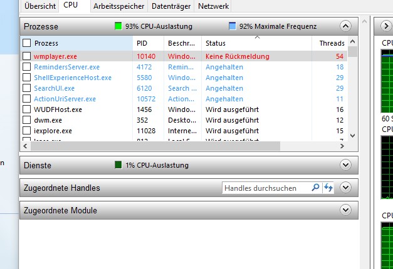
Task: Click the refresh arrows icon in Handles
Action: point(328,188)
